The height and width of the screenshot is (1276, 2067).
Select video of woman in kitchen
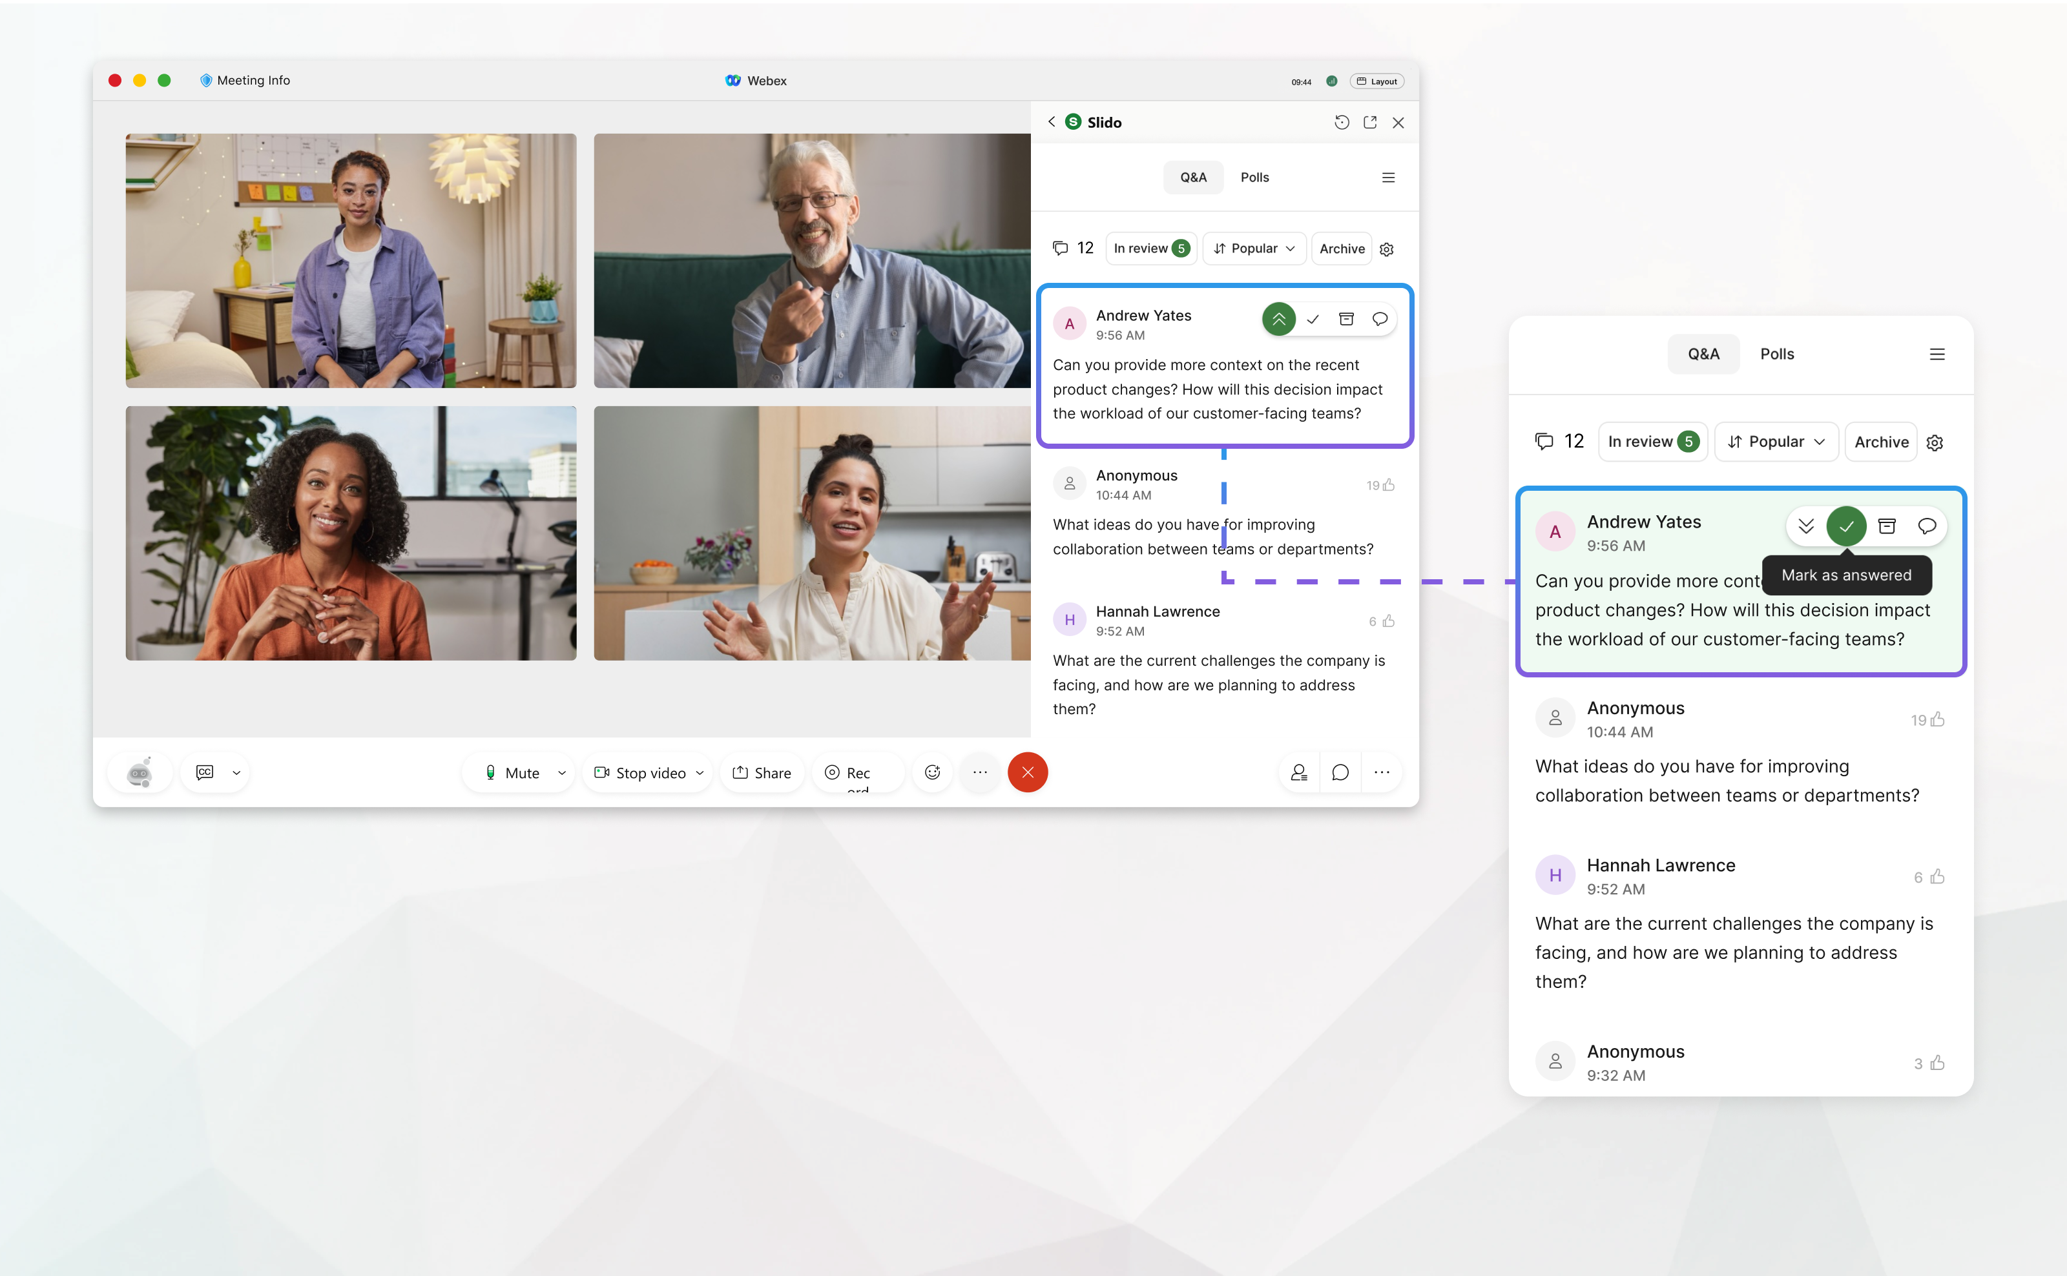click(812, 533)
